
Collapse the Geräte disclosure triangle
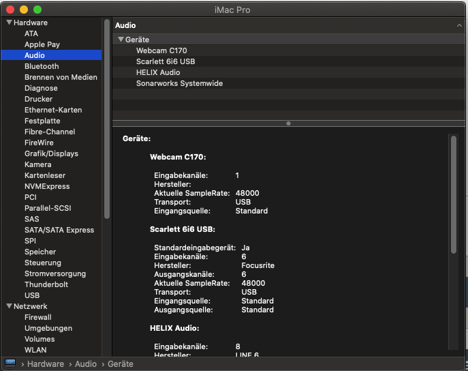click(x=121, y=40)
